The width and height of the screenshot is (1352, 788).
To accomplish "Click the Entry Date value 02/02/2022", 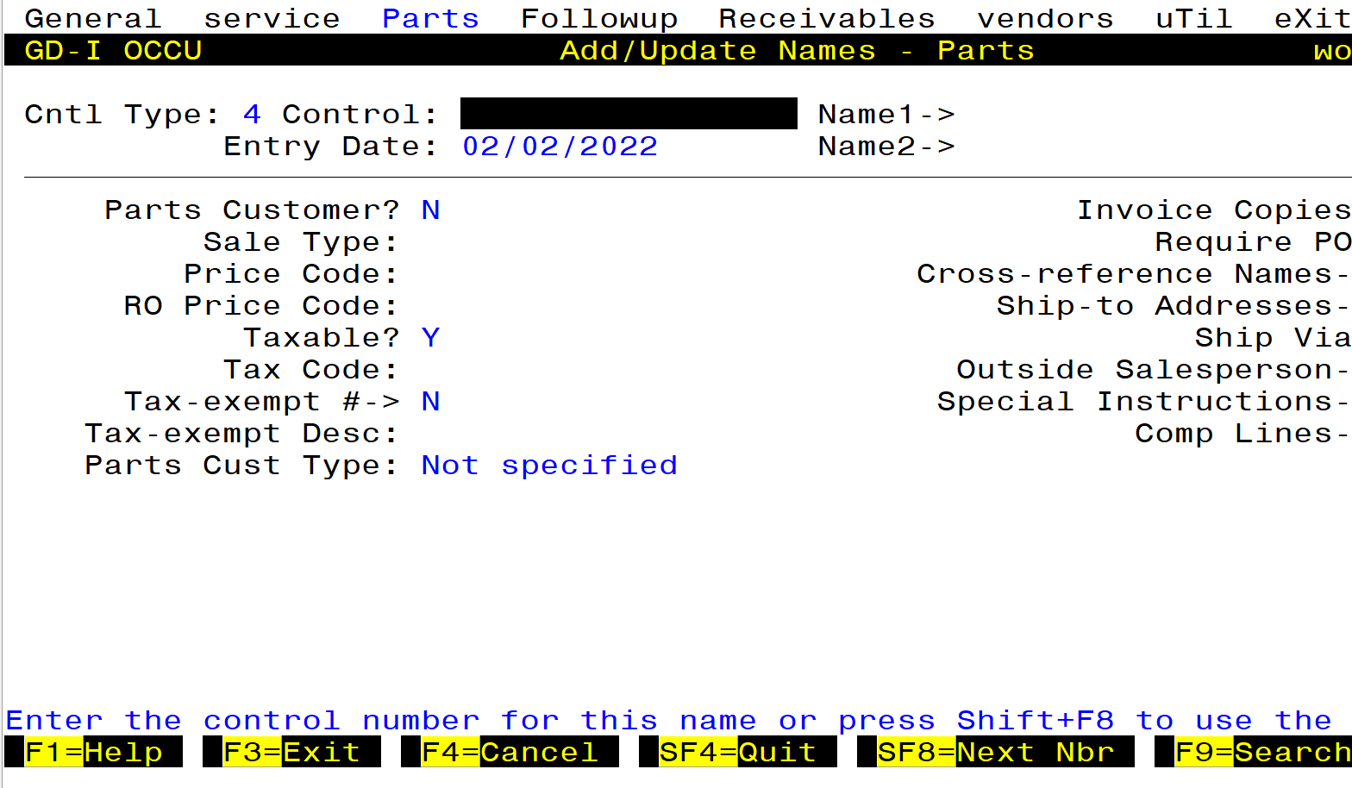I will point(560,146).
